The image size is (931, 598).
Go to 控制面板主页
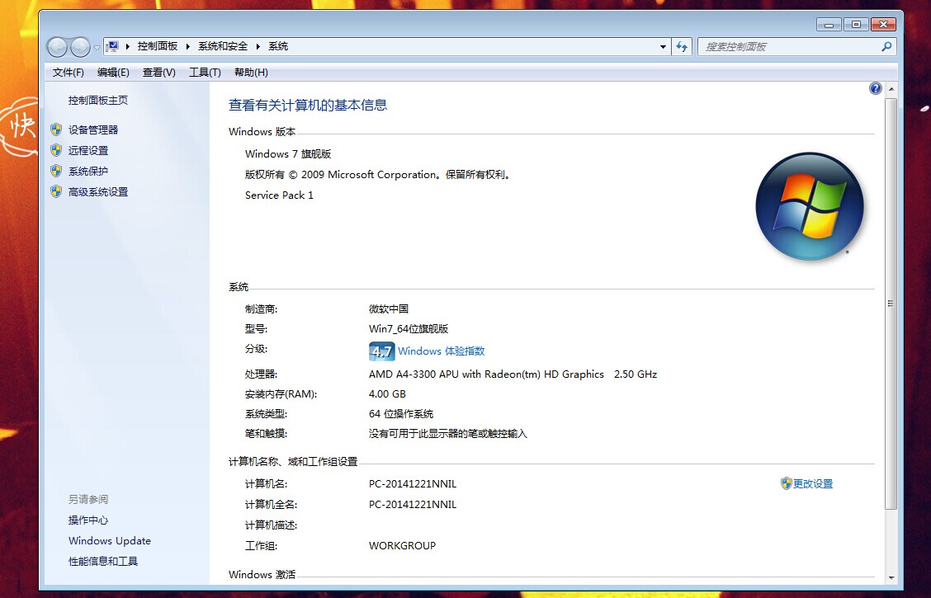coord(98,101)
